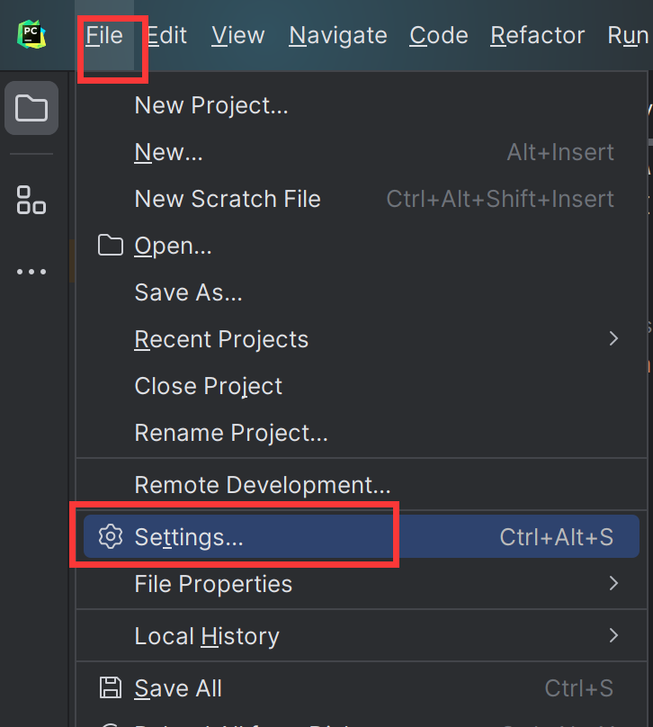Open the Edit menu

[166, 35]
